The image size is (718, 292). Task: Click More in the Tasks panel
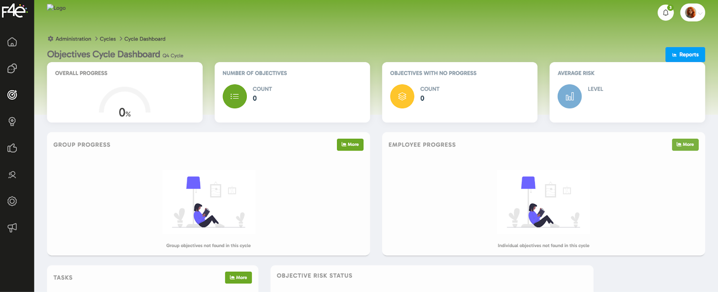click(238, 278)
